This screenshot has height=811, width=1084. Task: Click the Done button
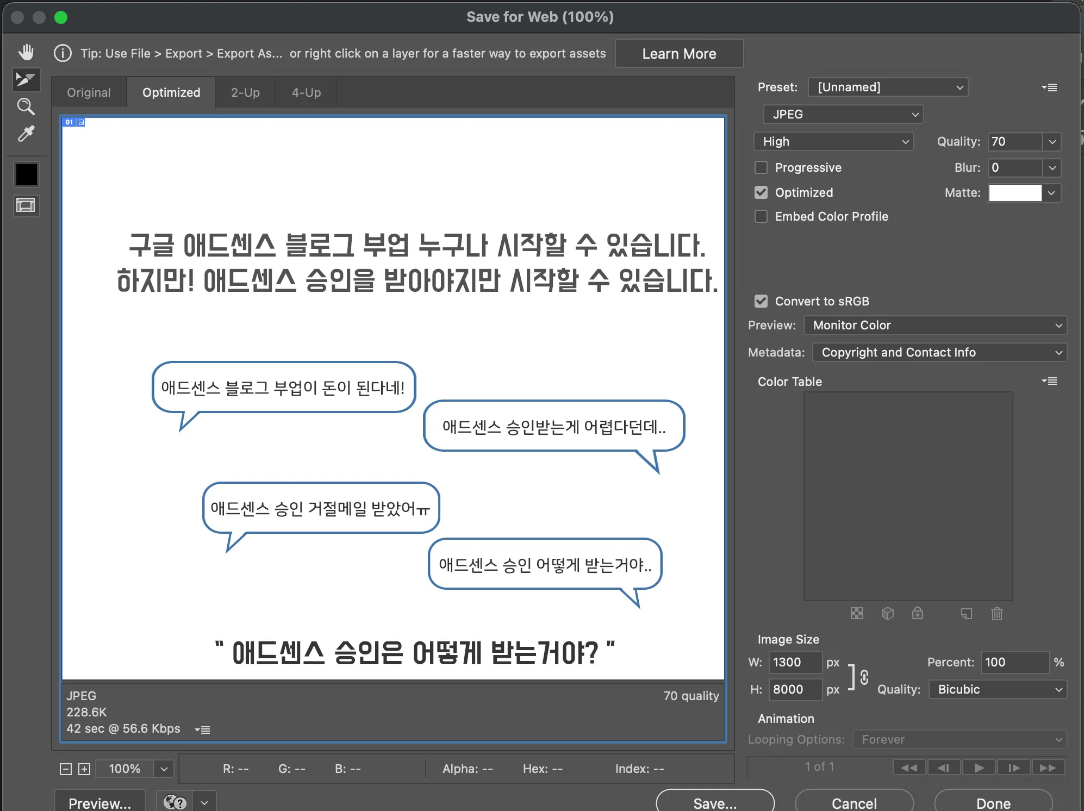pos(993,801)
